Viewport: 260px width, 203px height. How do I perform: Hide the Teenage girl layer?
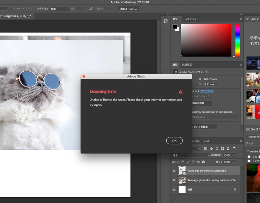click(174, 180)
